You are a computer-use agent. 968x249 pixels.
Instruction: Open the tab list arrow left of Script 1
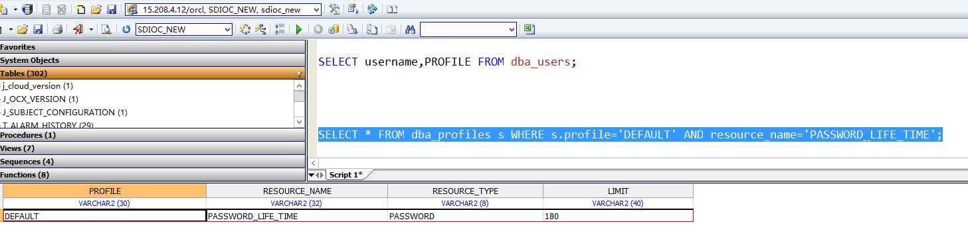(x=312, y=175)
